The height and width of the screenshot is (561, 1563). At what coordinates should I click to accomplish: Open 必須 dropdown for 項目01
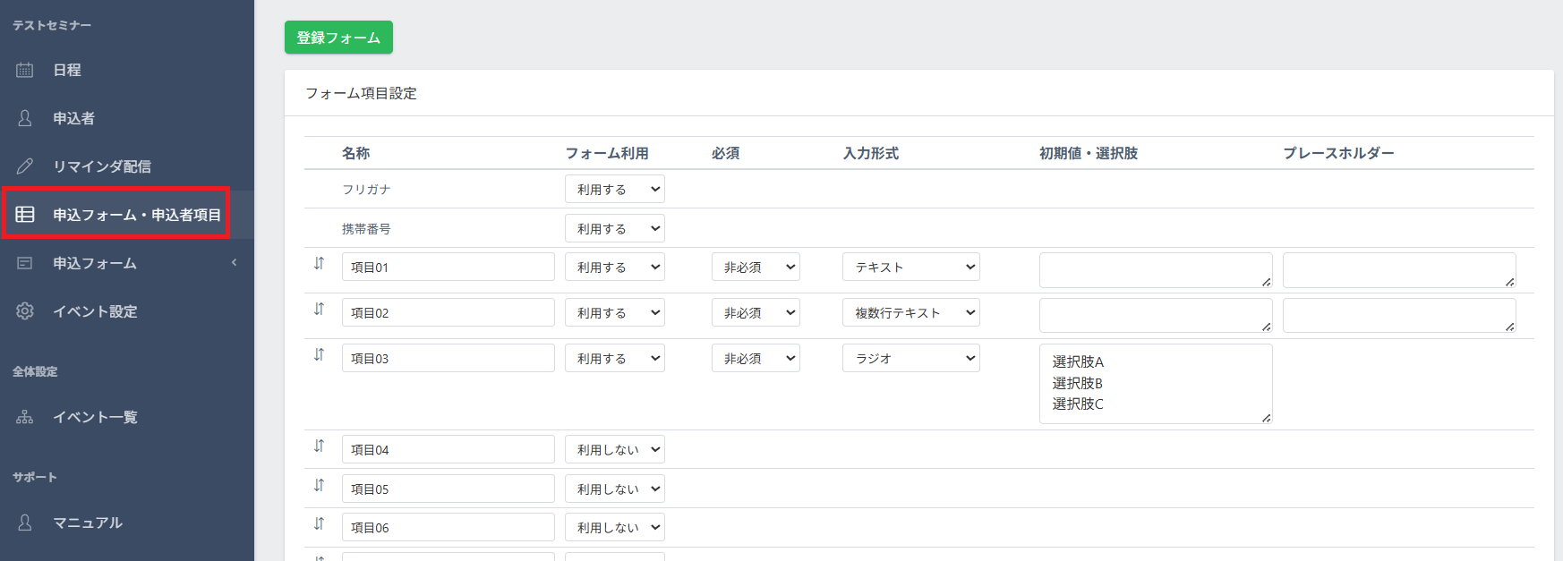coord(755,268)
